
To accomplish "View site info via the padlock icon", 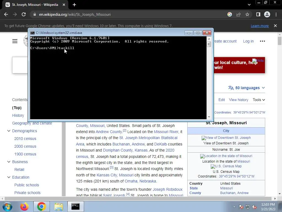I will (x=35, y=14).
